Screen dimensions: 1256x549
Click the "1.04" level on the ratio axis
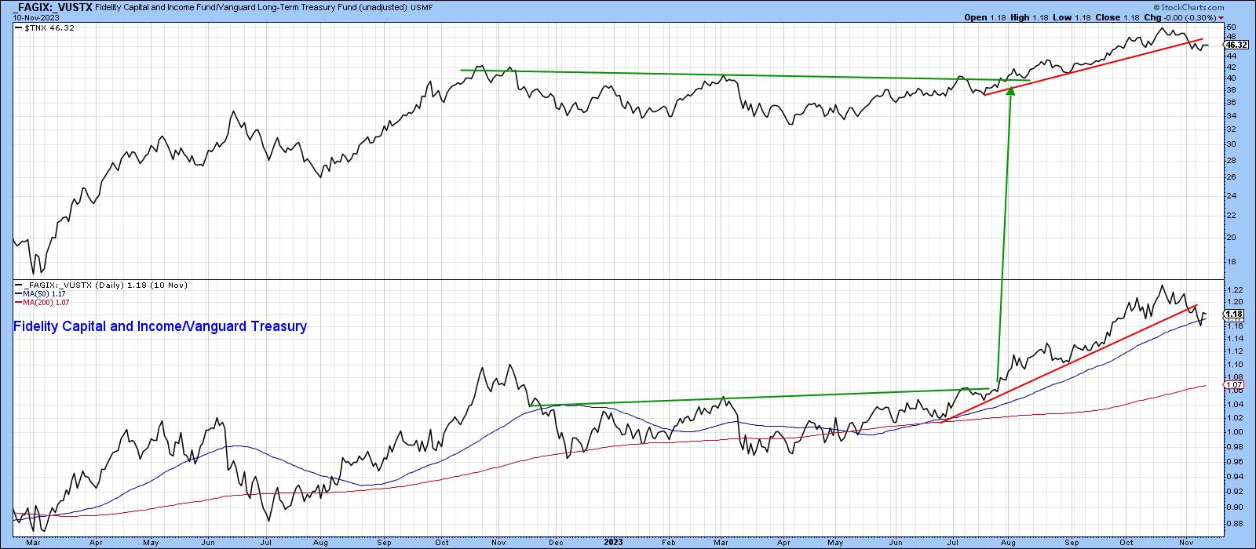point(1233,405)
